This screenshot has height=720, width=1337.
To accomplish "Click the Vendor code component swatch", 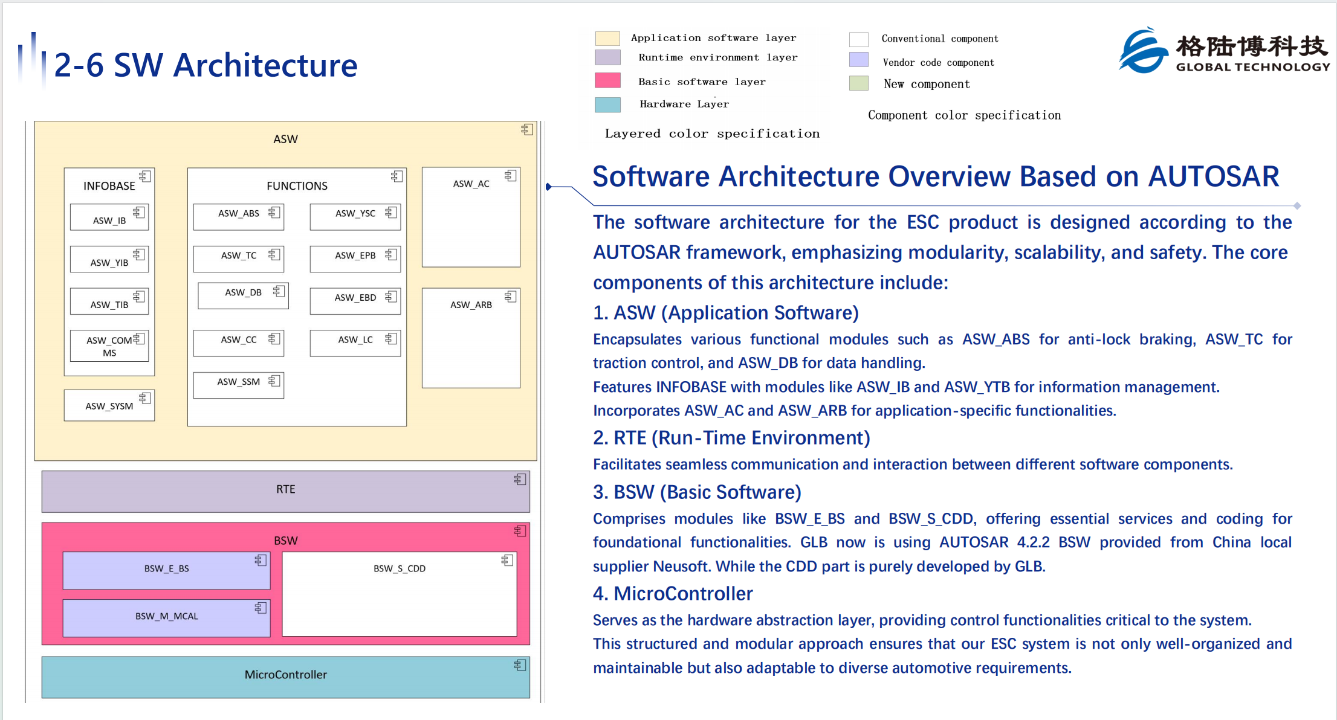I will [858, 60].
